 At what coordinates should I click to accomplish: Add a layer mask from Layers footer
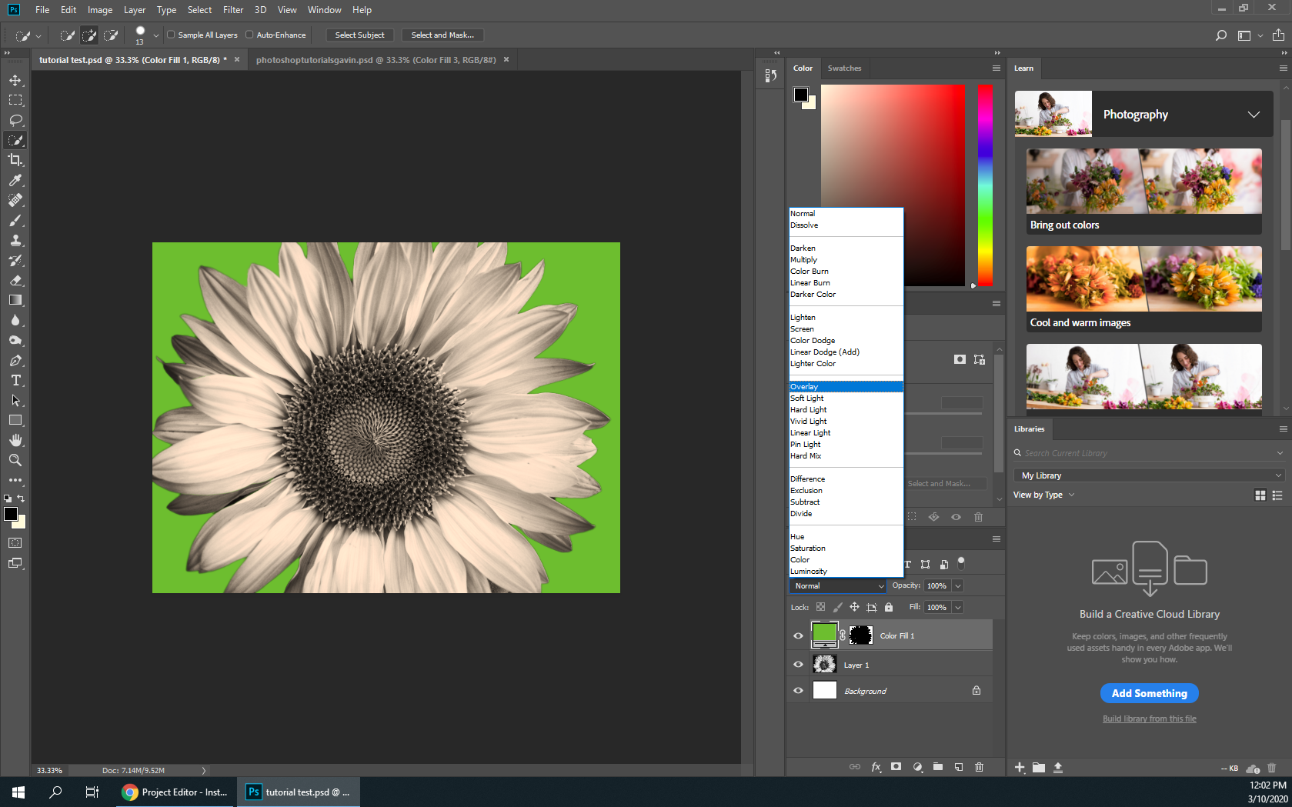coord(896,767)
